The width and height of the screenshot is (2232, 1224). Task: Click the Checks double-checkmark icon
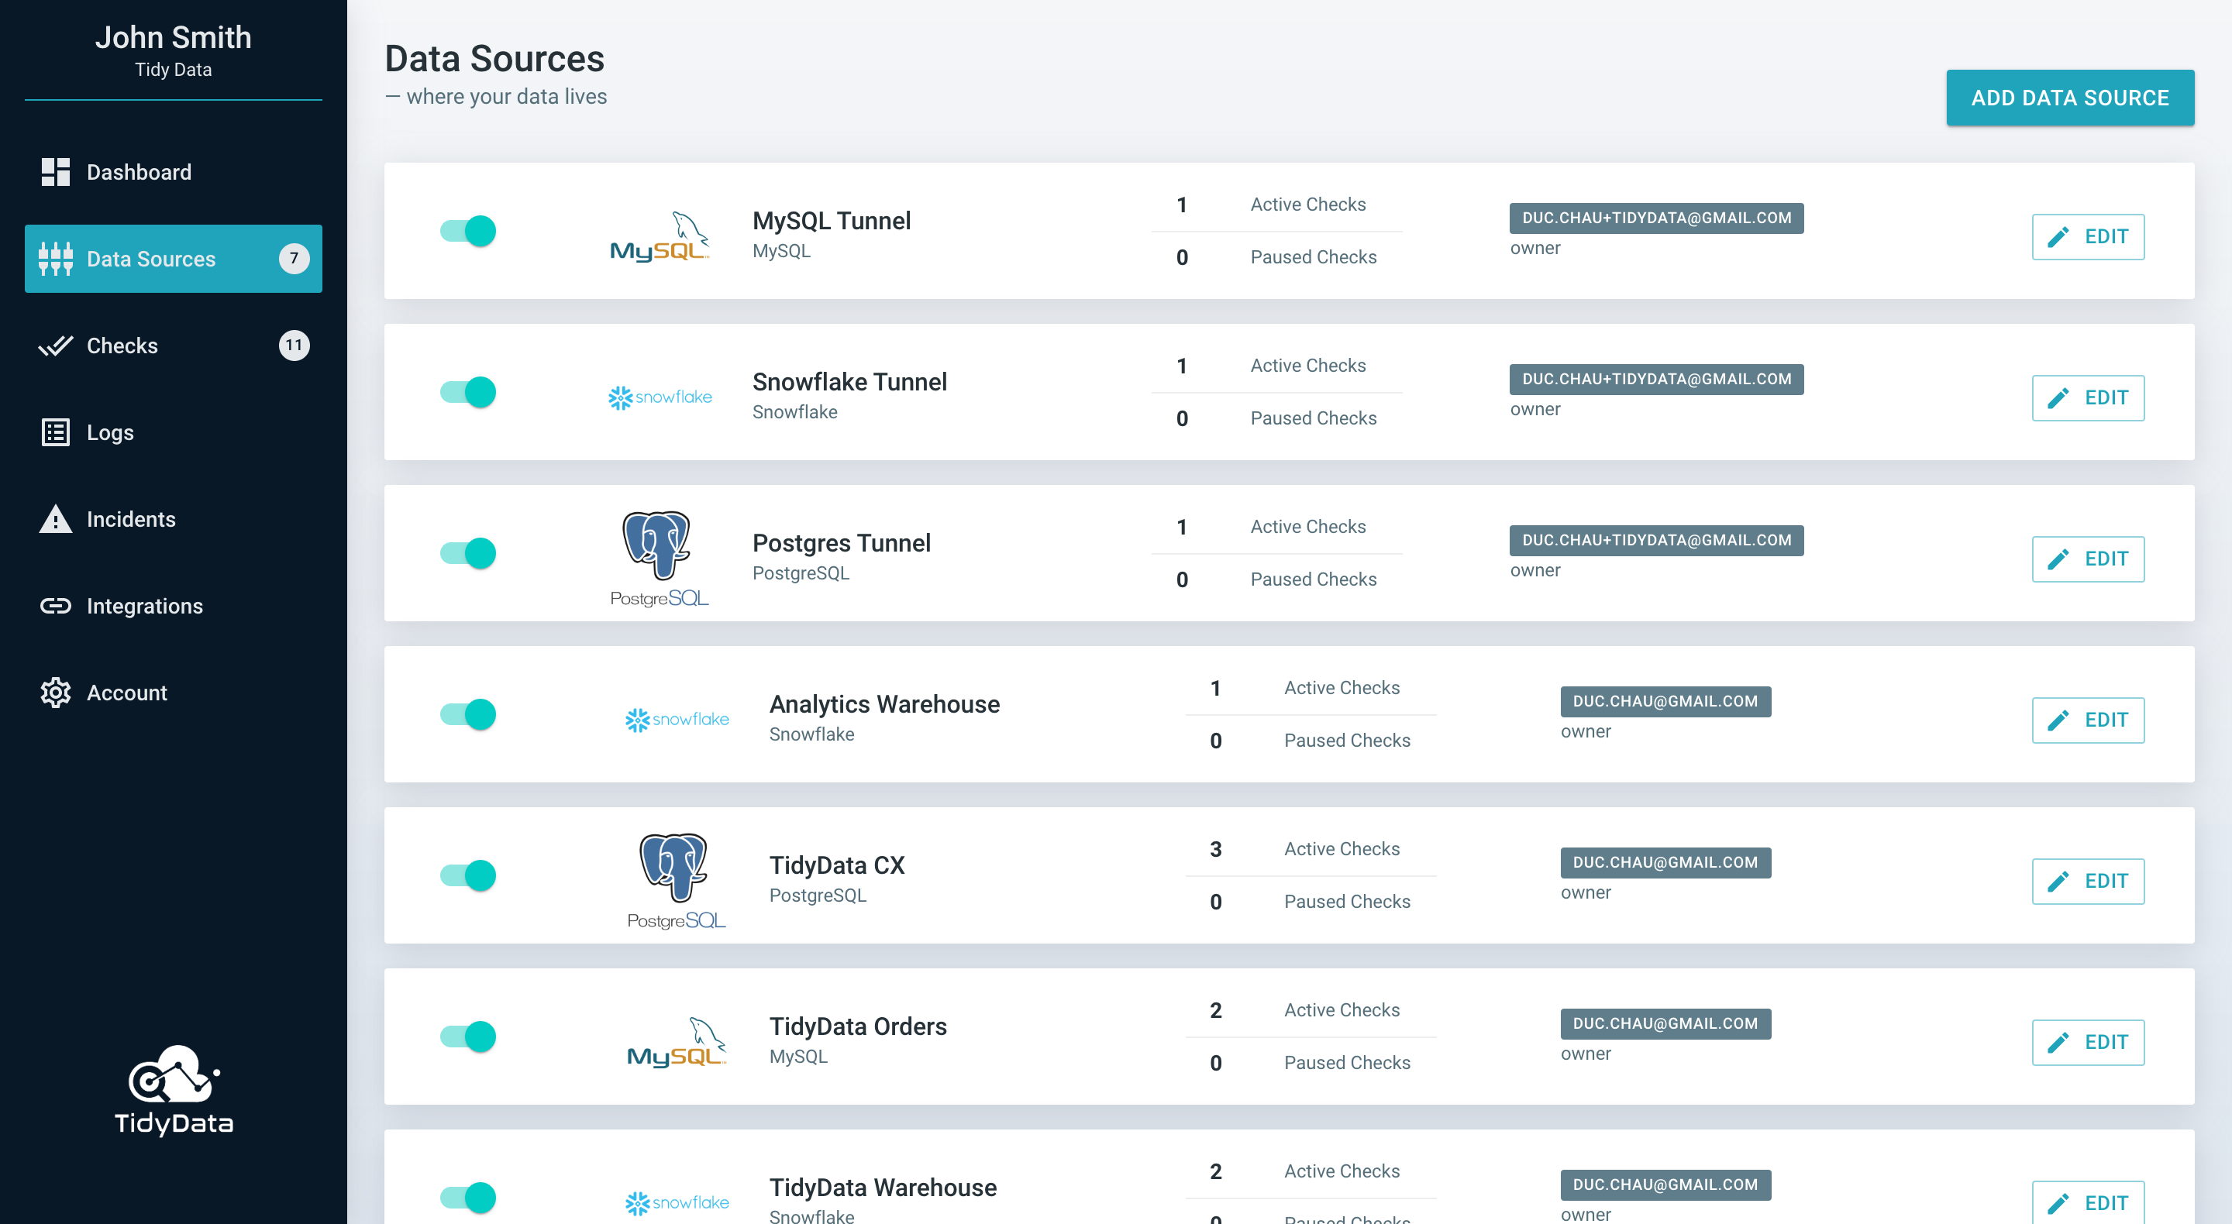pyautogui.click(x=56, y=346)
